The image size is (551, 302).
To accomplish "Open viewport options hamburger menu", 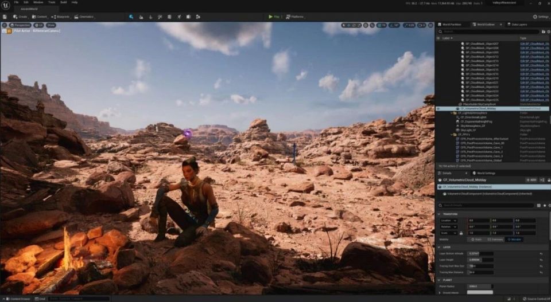I will (x=5, y=25).
